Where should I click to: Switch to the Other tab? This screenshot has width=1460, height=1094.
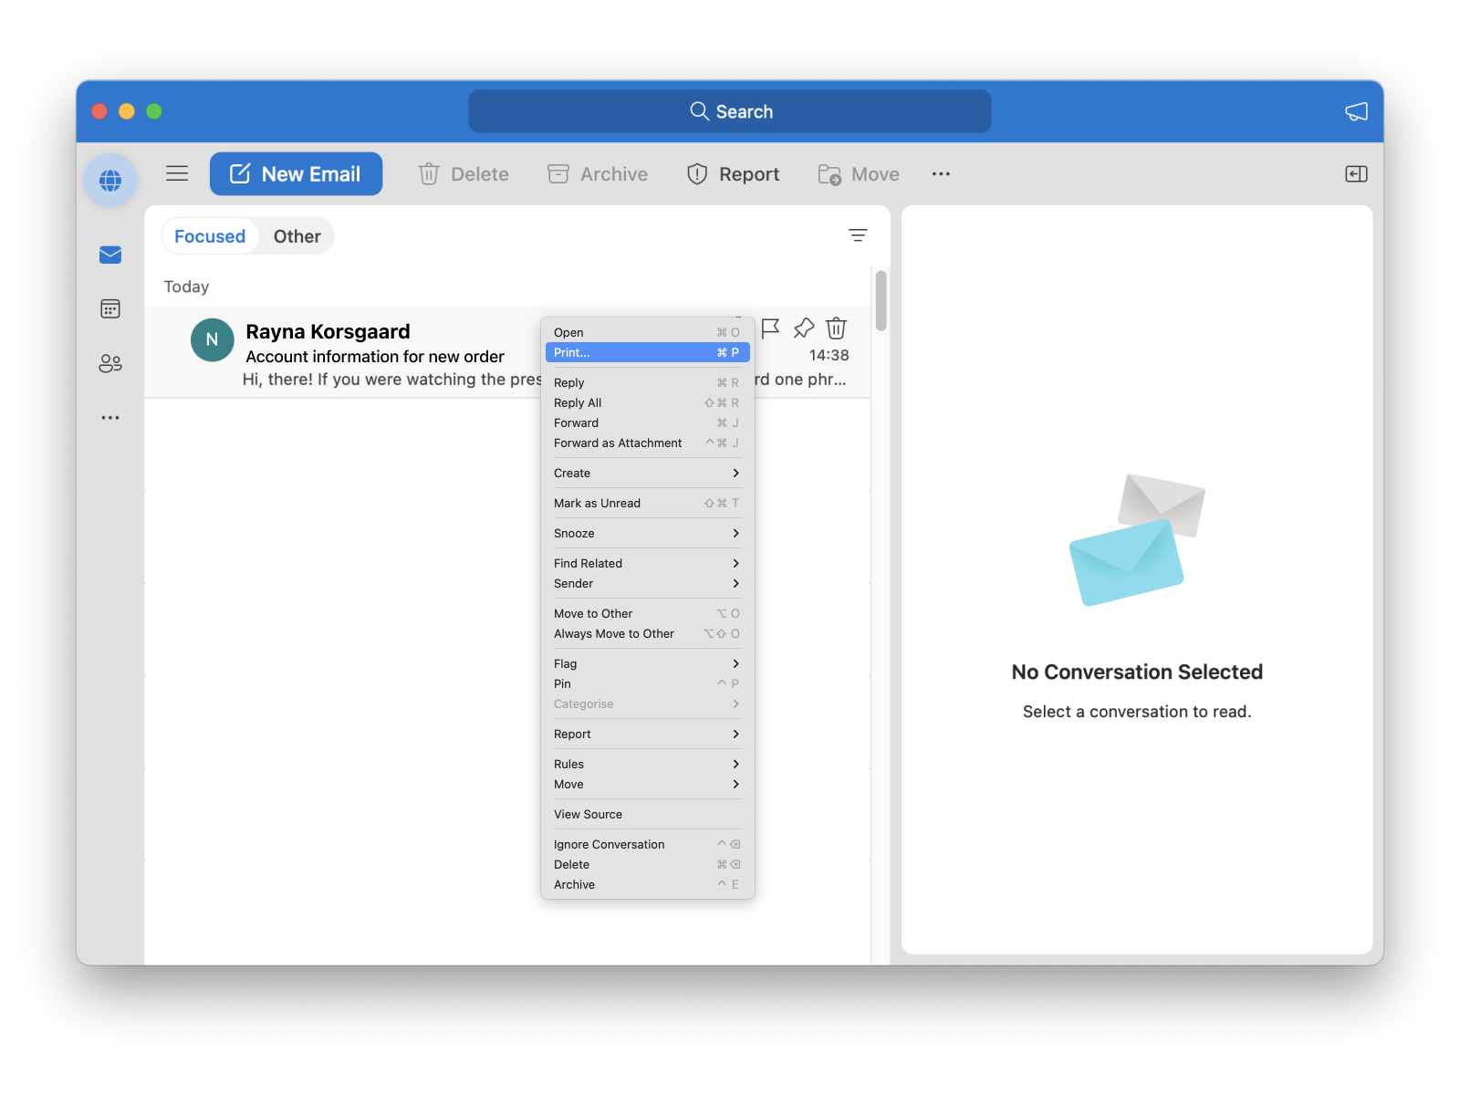(x=297, y=235)
